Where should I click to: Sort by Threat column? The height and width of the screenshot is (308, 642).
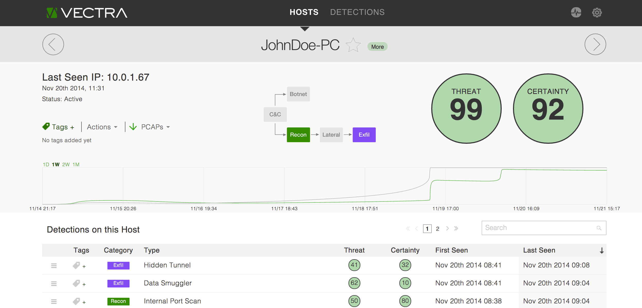tap(354, 250)
